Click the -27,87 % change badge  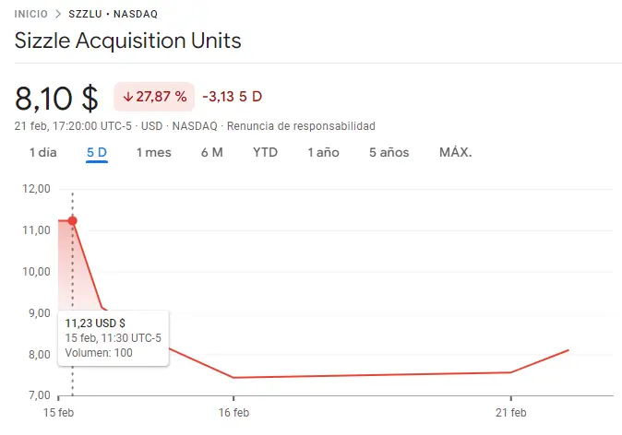(x=154, y=97)
